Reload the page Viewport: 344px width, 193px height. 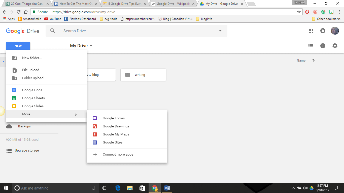tap(19, 12)
